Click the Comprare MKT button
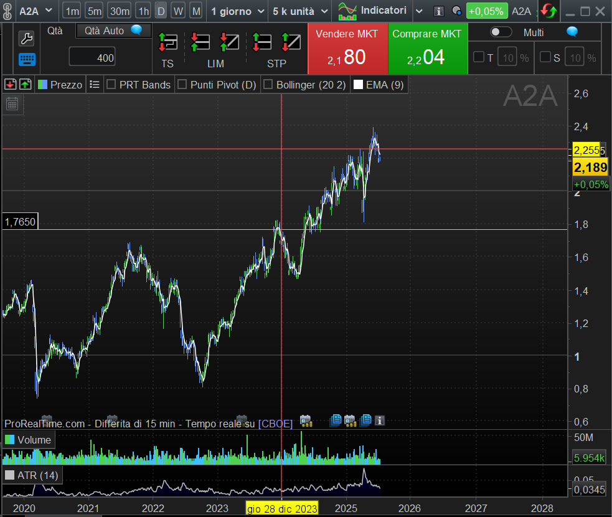The image size is (612, 517). 427,49
